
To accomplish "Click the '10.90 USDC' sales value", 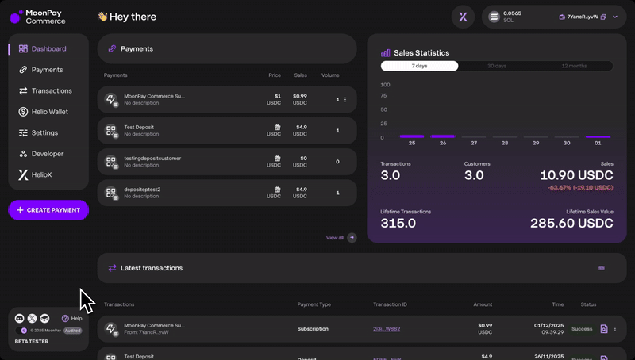I will click(x=576, y=175).
